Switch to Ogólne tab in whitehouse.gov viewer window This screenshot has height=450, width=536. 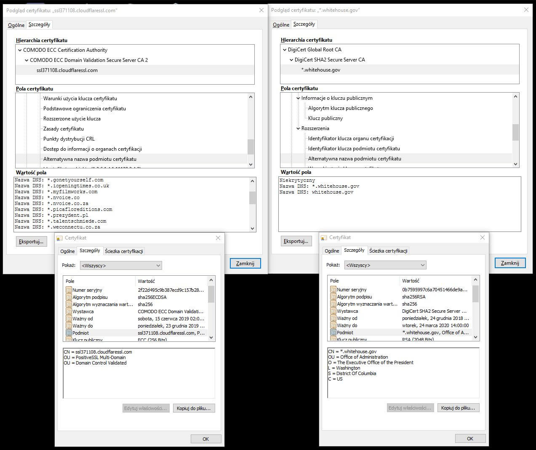281,25
